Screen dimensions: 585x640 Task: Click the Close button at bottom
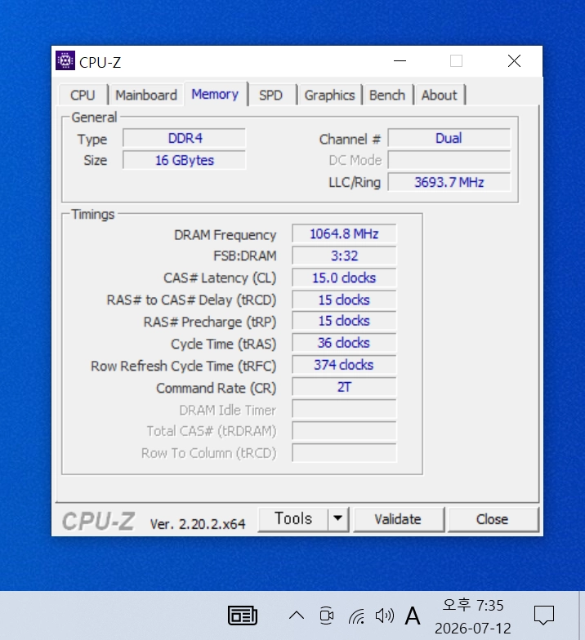(x=492, y=519)
